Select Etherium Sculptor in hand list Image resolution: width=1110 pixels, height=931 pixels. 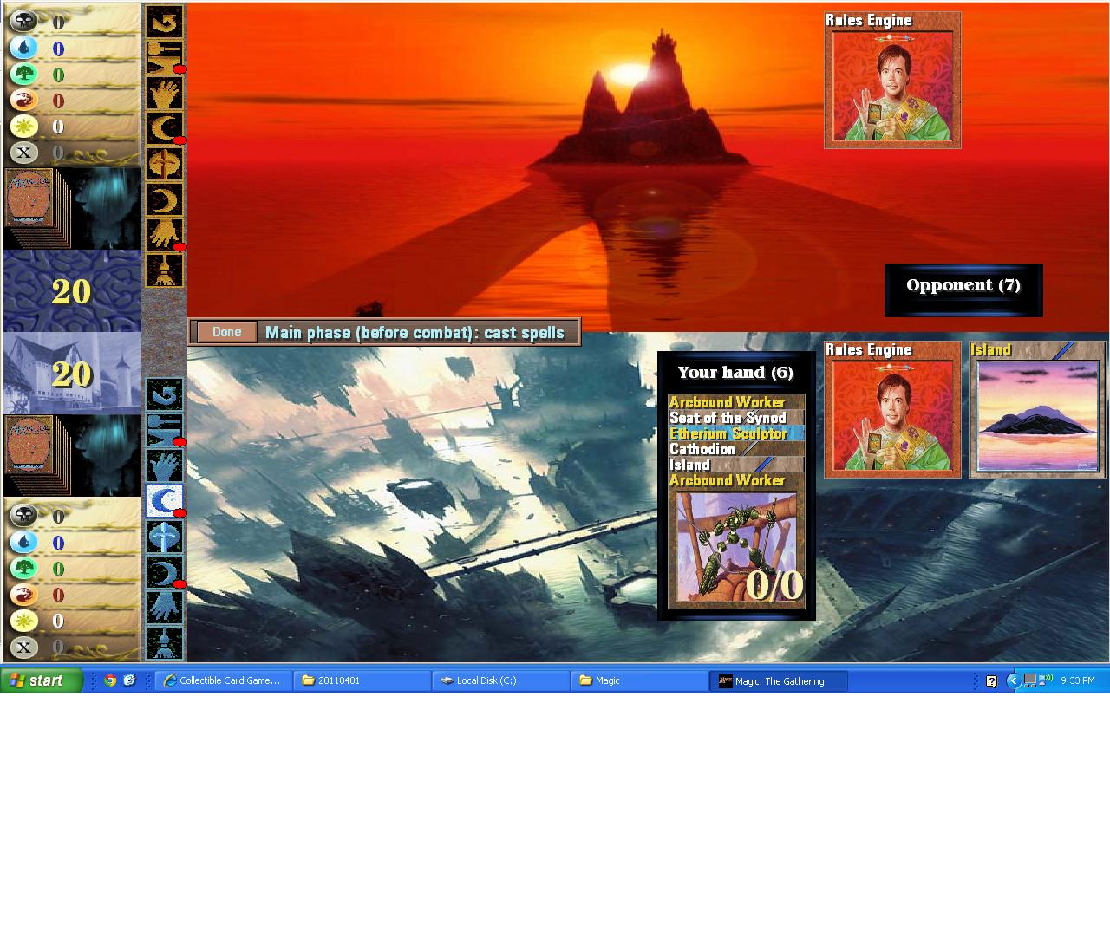[x=736, y=433]
